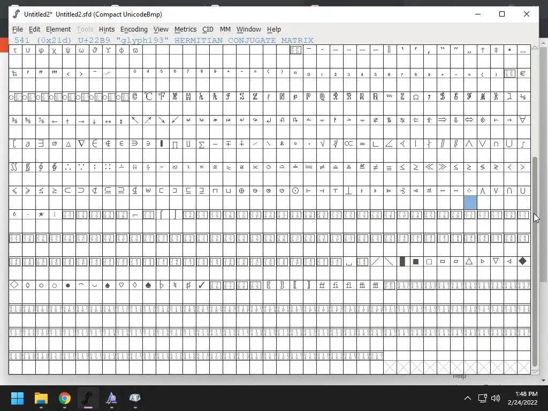
Task: Open the MM menu
Action: tap(225, 29)
